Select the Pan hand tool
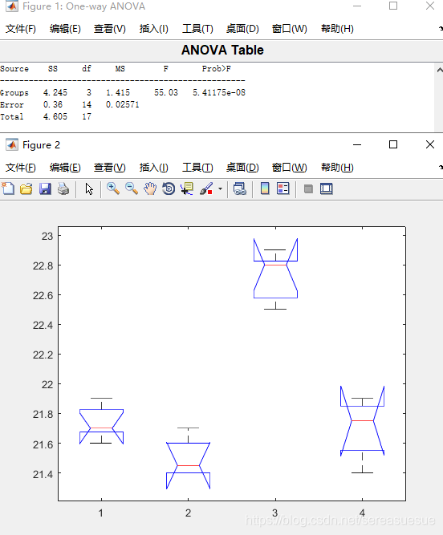Image resolution: width=443 pixels, height=535 pixels. click(x=150, y=188)
